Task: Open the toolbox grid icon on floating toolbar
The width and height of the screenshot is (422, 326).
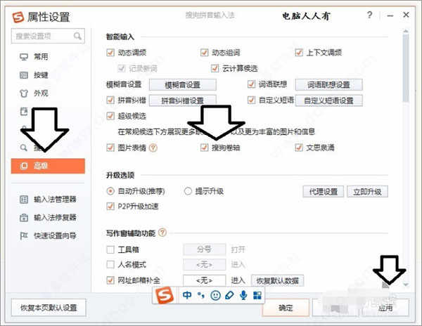Action: click(257, 295)
